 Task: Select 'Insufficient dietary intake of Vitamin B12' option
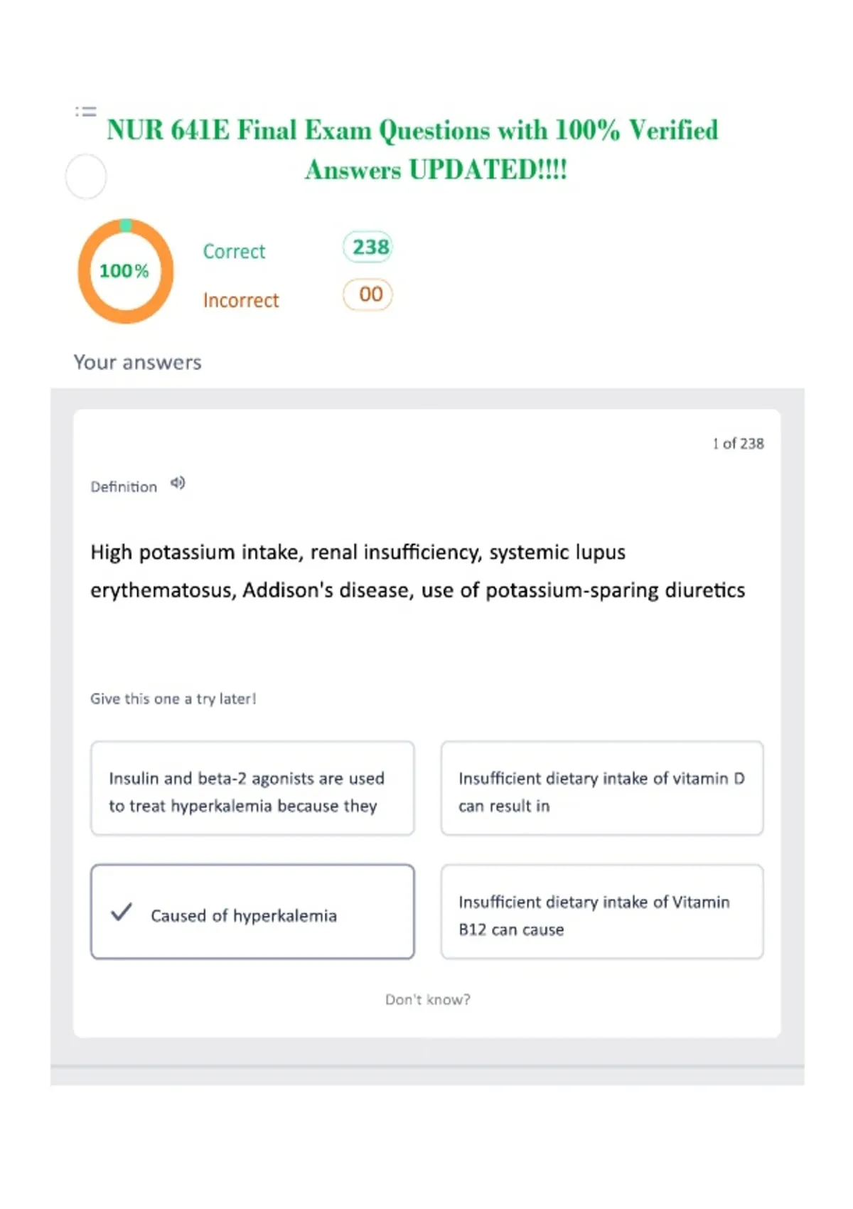(x=602, y=912)
